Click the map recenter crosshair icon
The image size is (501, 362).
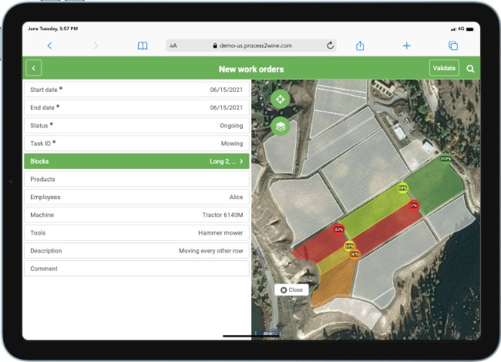[x=281, y=100]
